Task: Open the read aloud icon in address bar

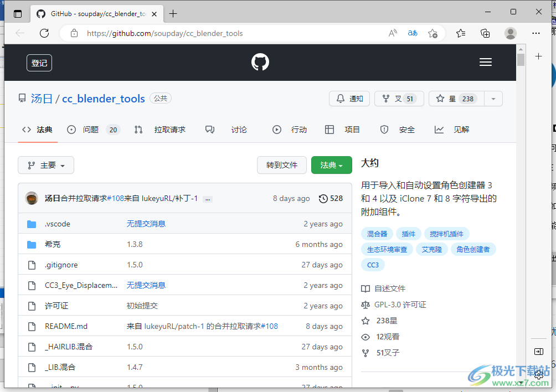Action: [393, 33]
